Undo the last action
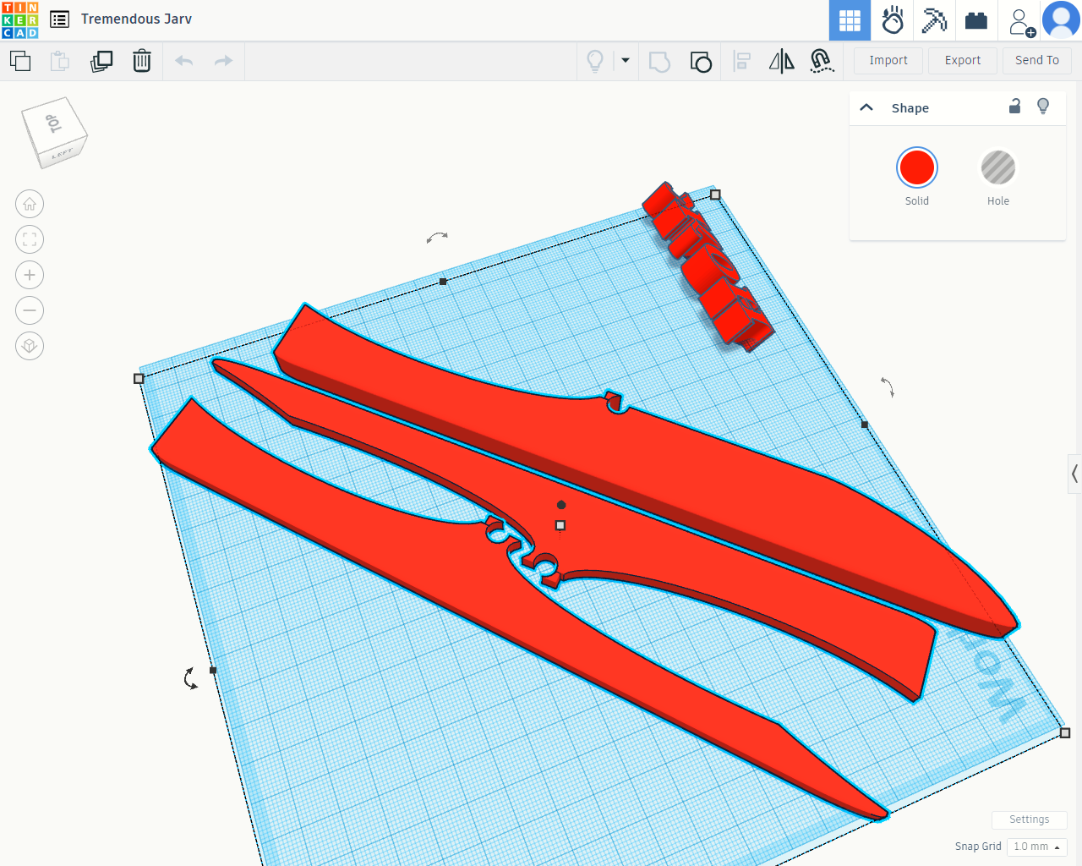The width and height of the screenshot is (1082, 866). pyautogui.click(x=184, y=61)
